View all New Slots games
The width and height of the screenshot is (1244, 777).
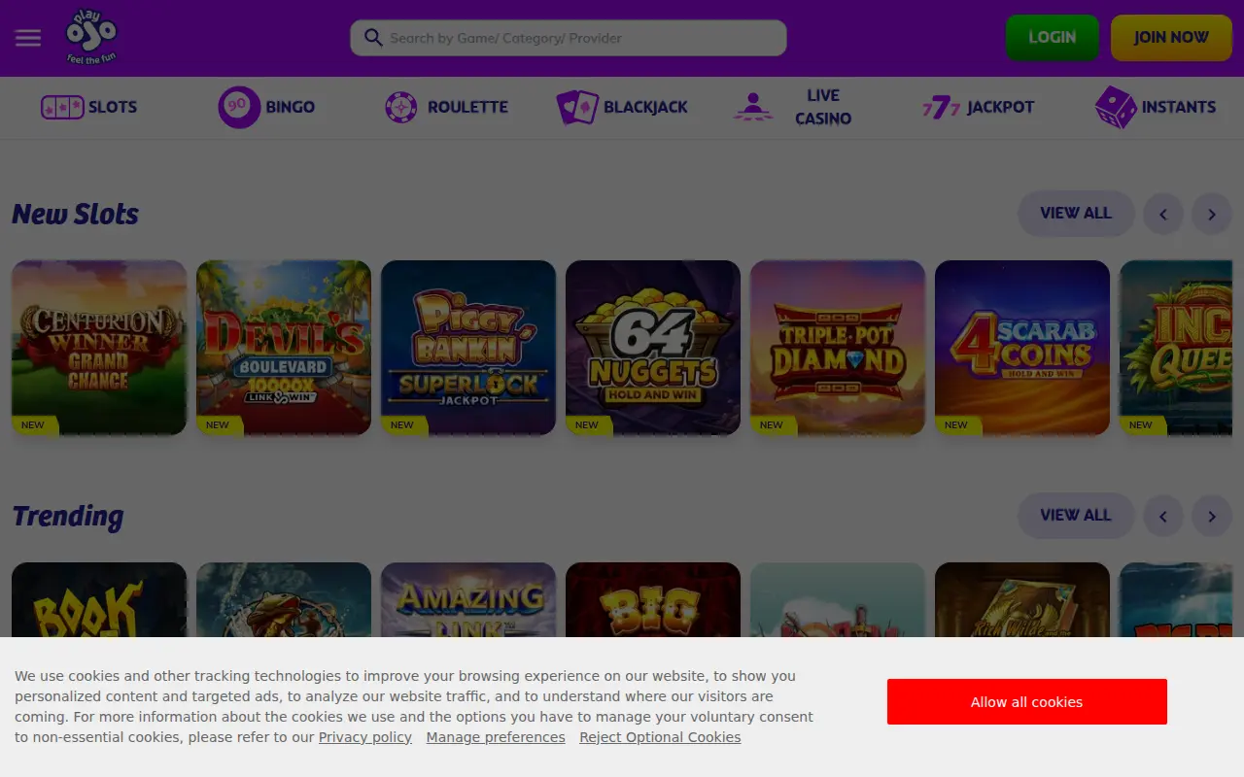pyautogui.click(x=1076, y=214)
